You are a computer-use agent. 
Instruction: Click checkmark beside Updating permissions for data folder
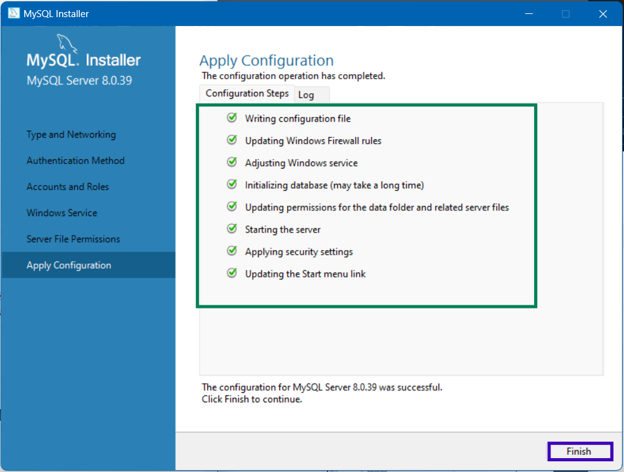[x=232, y=207]
